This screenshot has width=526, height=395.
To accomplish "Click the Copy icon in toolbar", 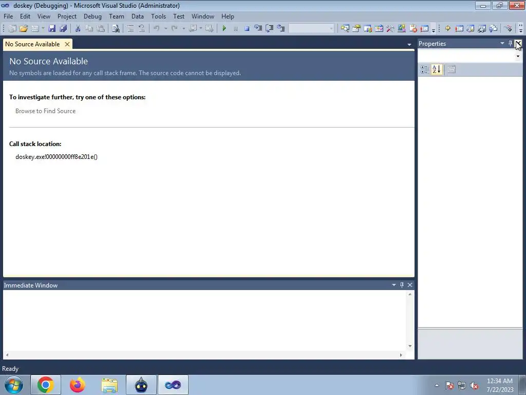I will point(89,29).
